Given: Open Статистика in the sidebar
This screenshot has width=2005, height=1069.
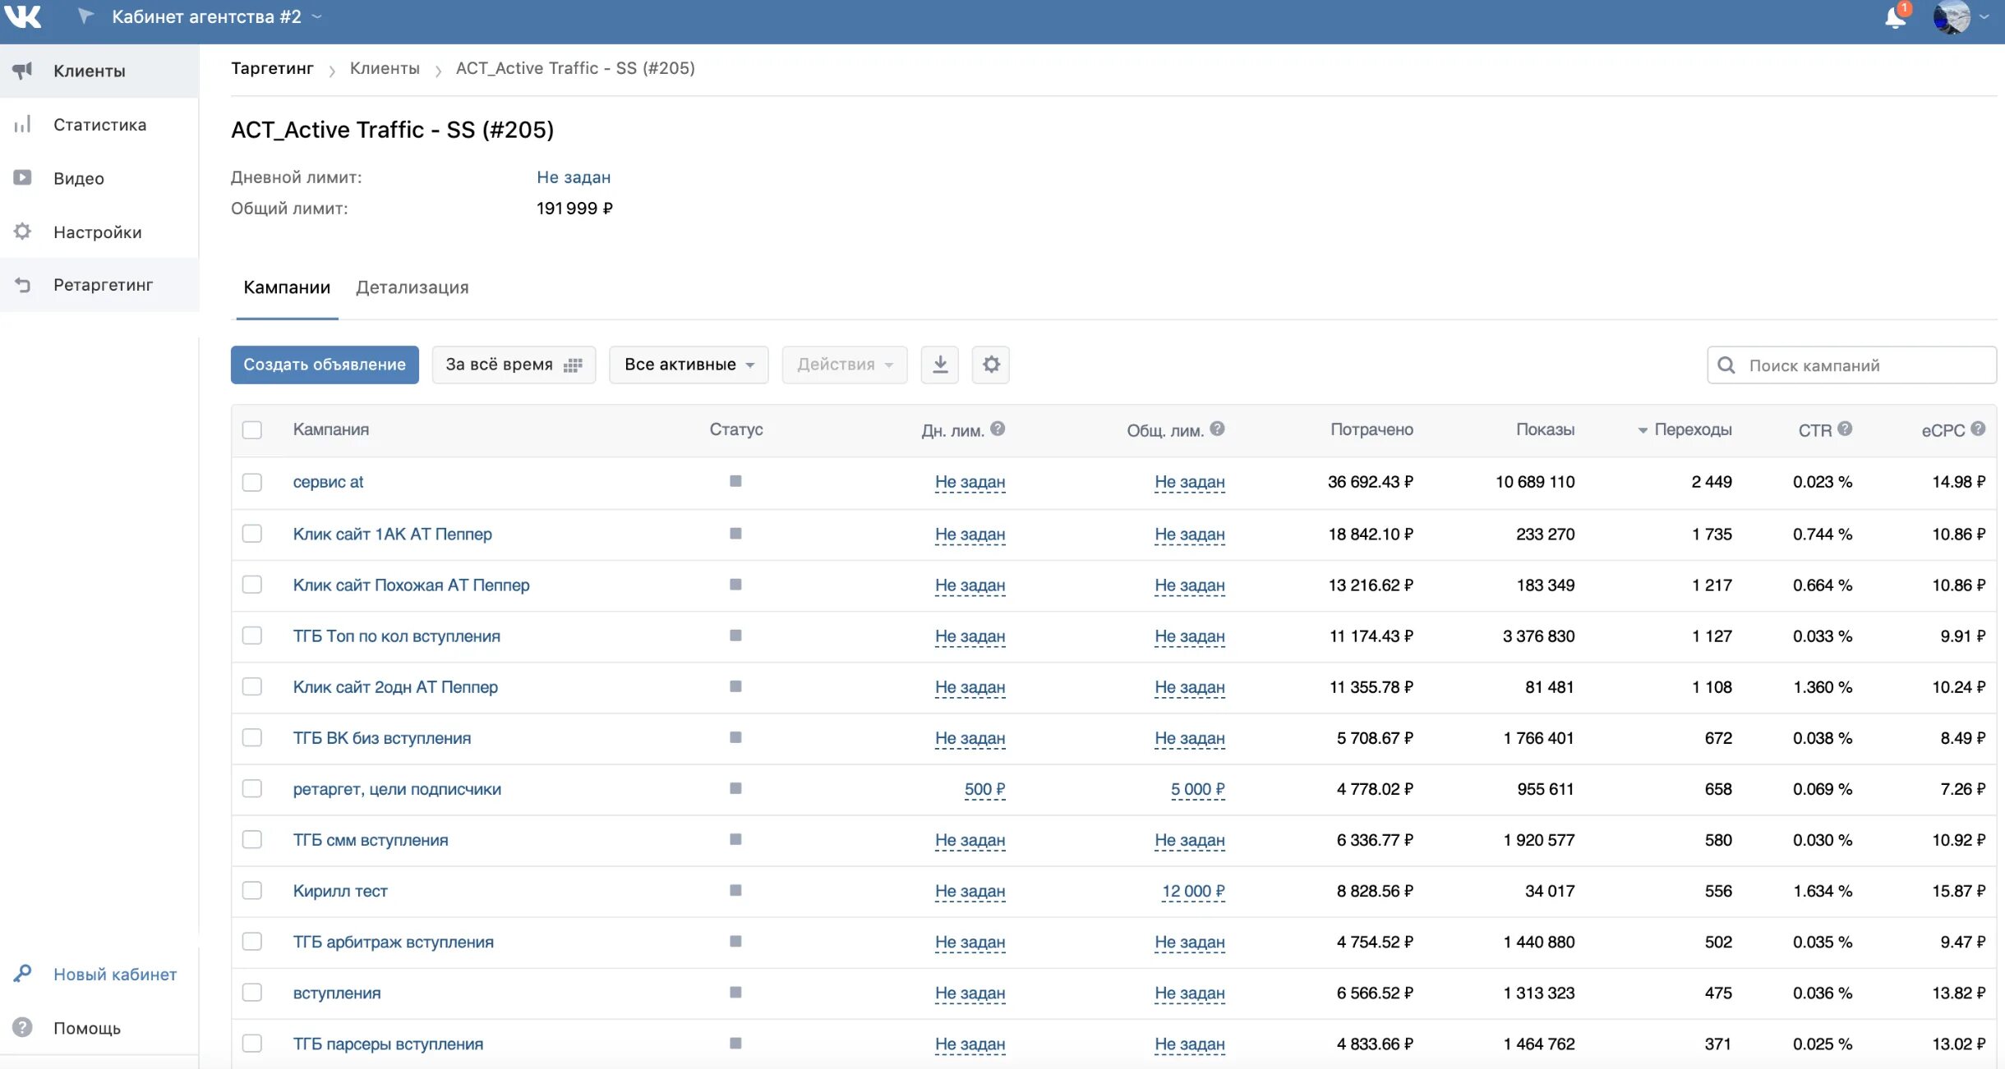Looking at the screenshot, I should point(99,125).
